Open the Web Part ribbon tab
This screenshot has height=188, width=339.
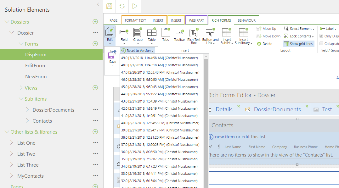point(196,20)
